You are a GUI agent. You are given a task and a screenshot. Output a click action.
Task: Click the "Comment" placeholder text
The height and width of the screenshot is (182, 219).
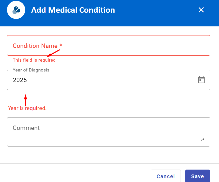point(26,128)
